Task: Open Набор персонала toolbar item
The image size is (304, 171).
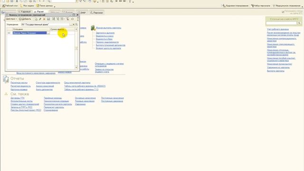Action: pos(260,6)
